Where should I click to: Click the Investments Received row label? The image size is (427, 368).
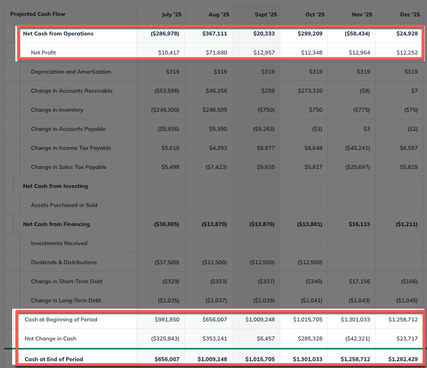(59, 243)
